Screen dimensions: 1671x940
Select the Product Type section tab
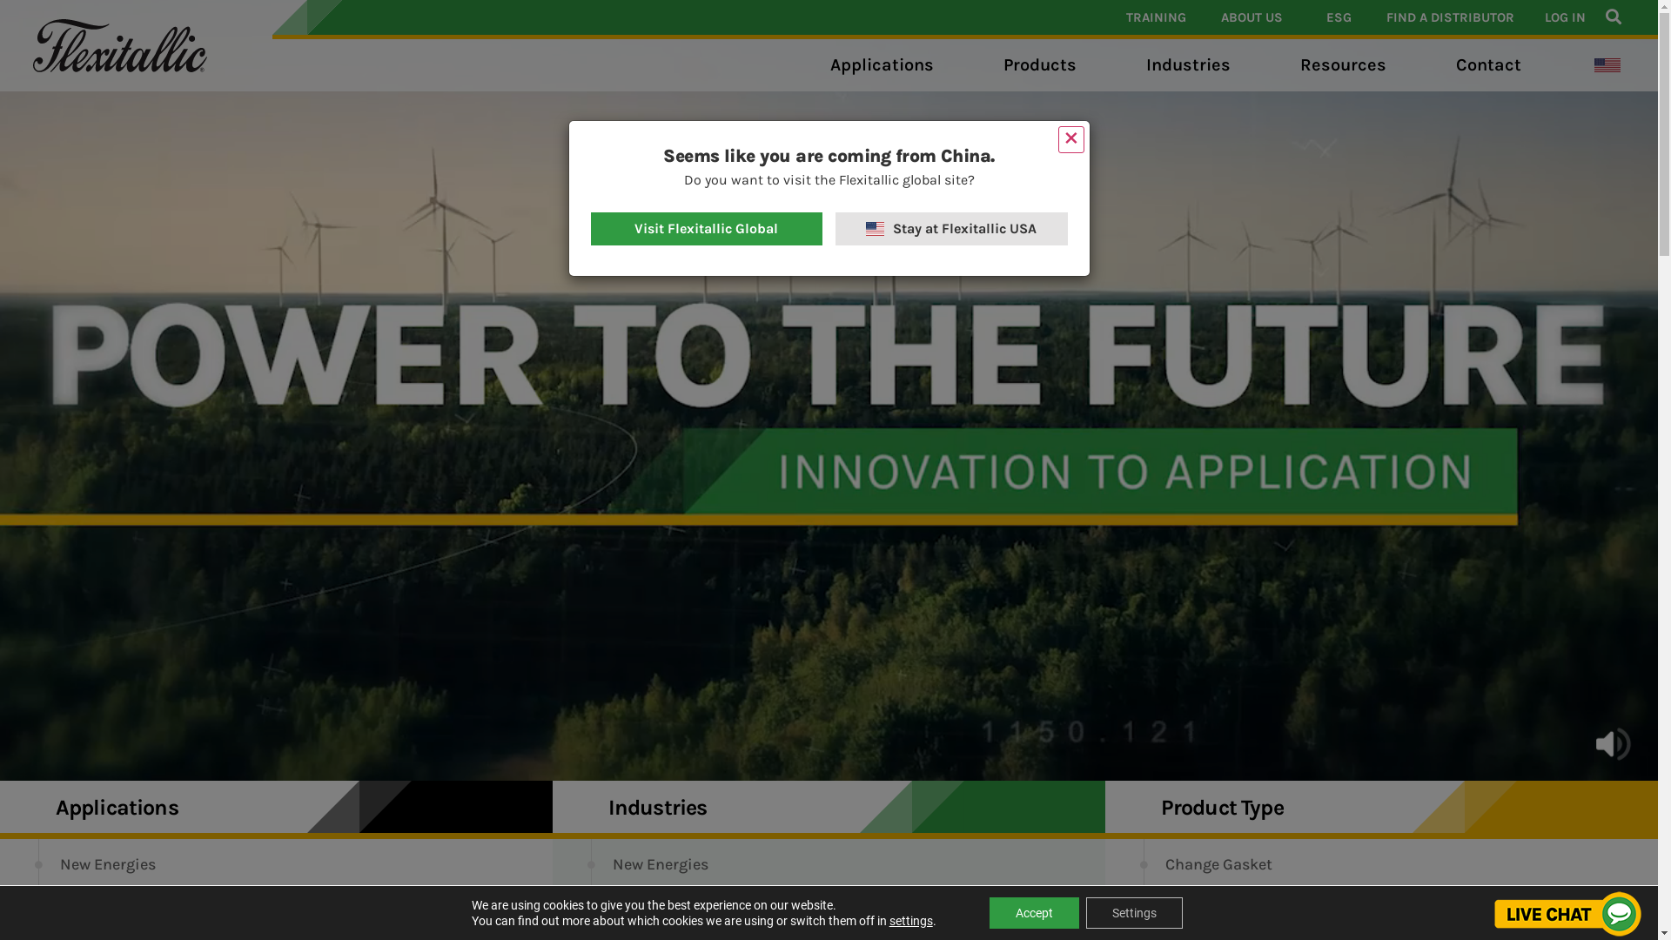[x=1381, y=808]
